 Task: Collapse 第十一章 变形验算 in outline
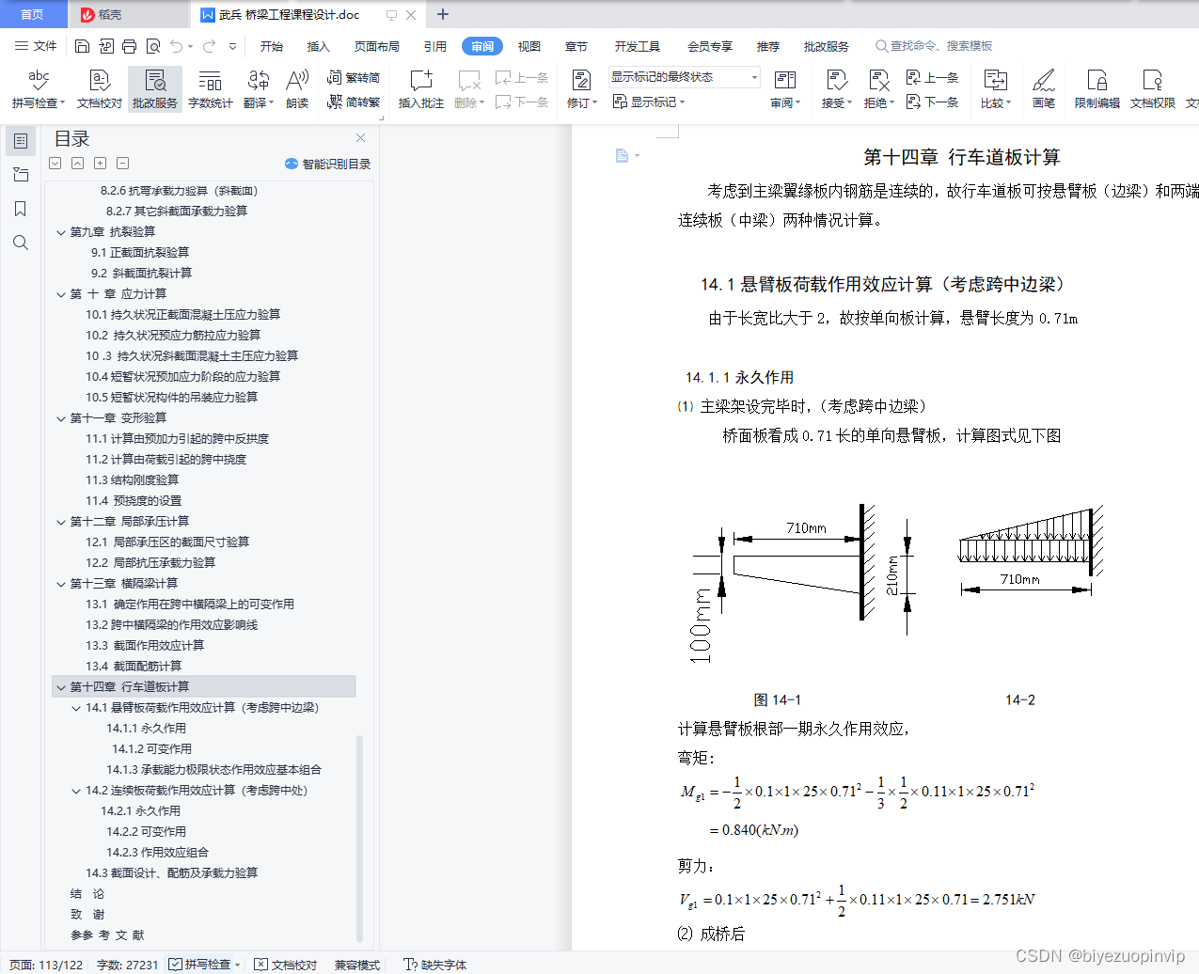[x=61, y=418]
